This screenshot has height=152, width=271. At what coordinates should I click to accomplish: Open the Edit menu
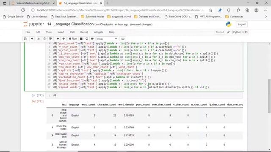click(x=38, y=32)
